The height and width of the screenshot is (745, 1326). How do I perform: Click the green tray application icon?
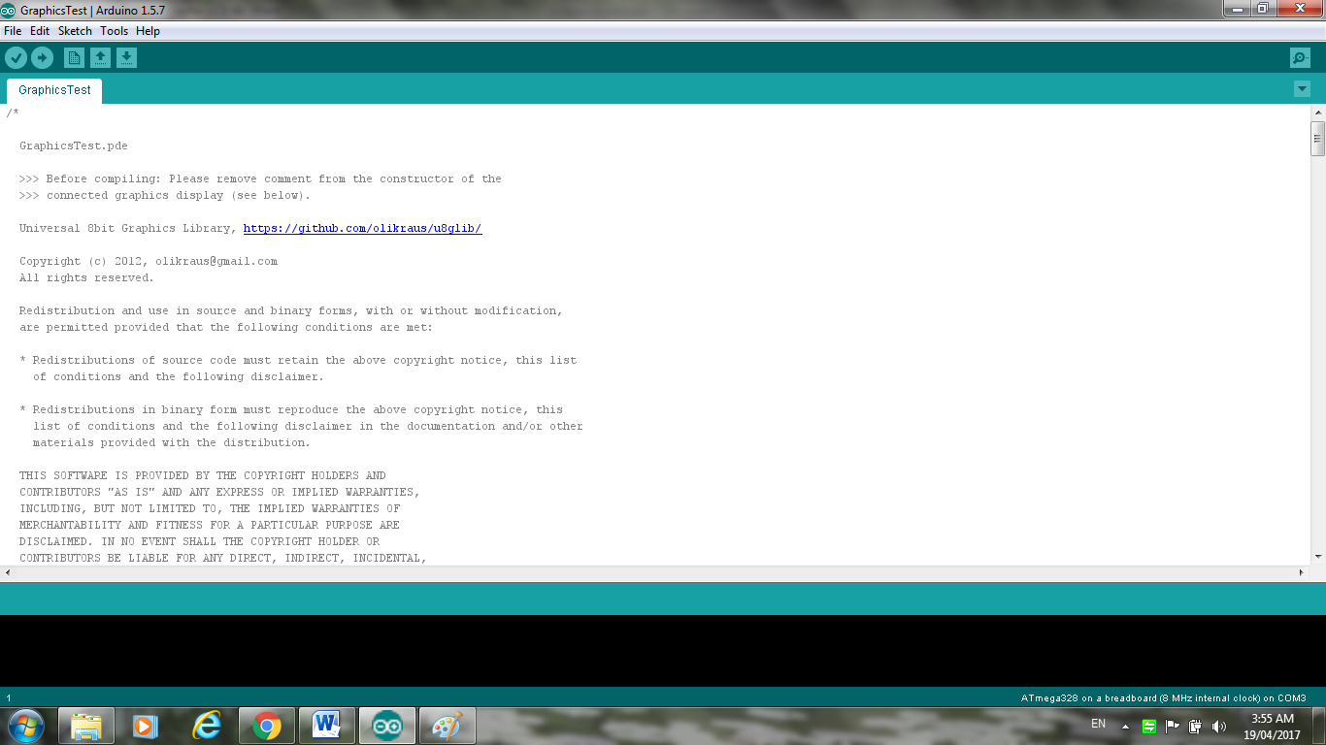point(1148,726)
